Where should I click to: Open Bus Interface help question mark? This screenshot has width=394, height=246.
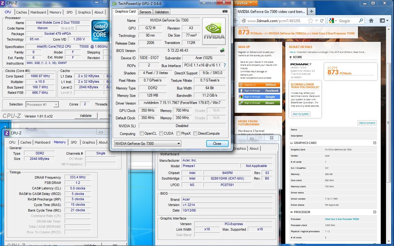pos(225,65)
